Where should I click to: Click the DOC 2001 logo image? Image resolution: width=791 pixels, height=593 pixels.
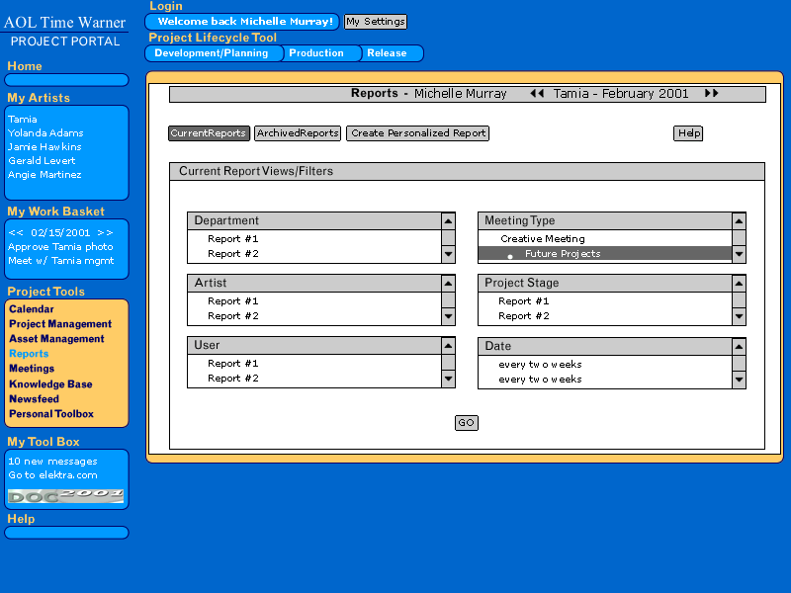pos(66,495)
